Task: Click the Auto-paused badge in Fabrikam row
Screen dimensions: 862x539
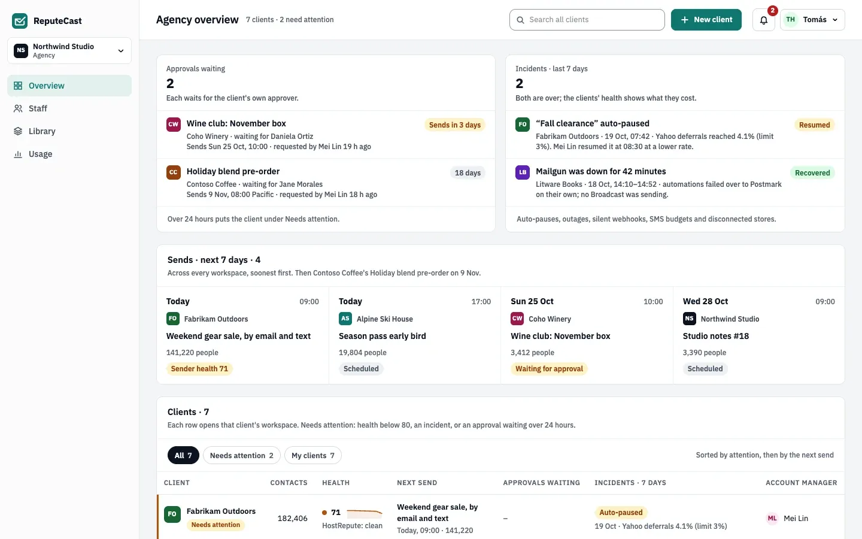Action: click(x=621, y=513)
